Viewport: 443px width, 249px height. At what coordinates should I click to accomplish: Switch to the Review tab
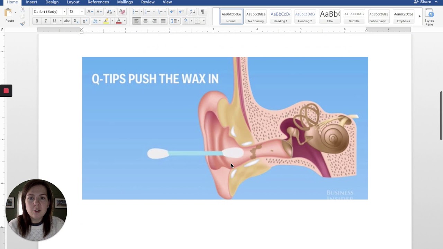tap(148, 2)
